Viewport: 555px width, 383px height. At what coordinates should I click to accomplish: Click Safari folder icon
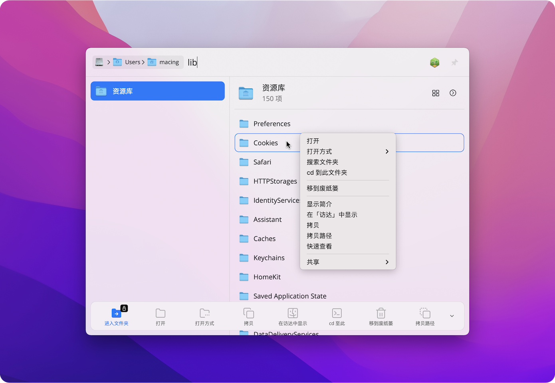[x=244, y=162]
